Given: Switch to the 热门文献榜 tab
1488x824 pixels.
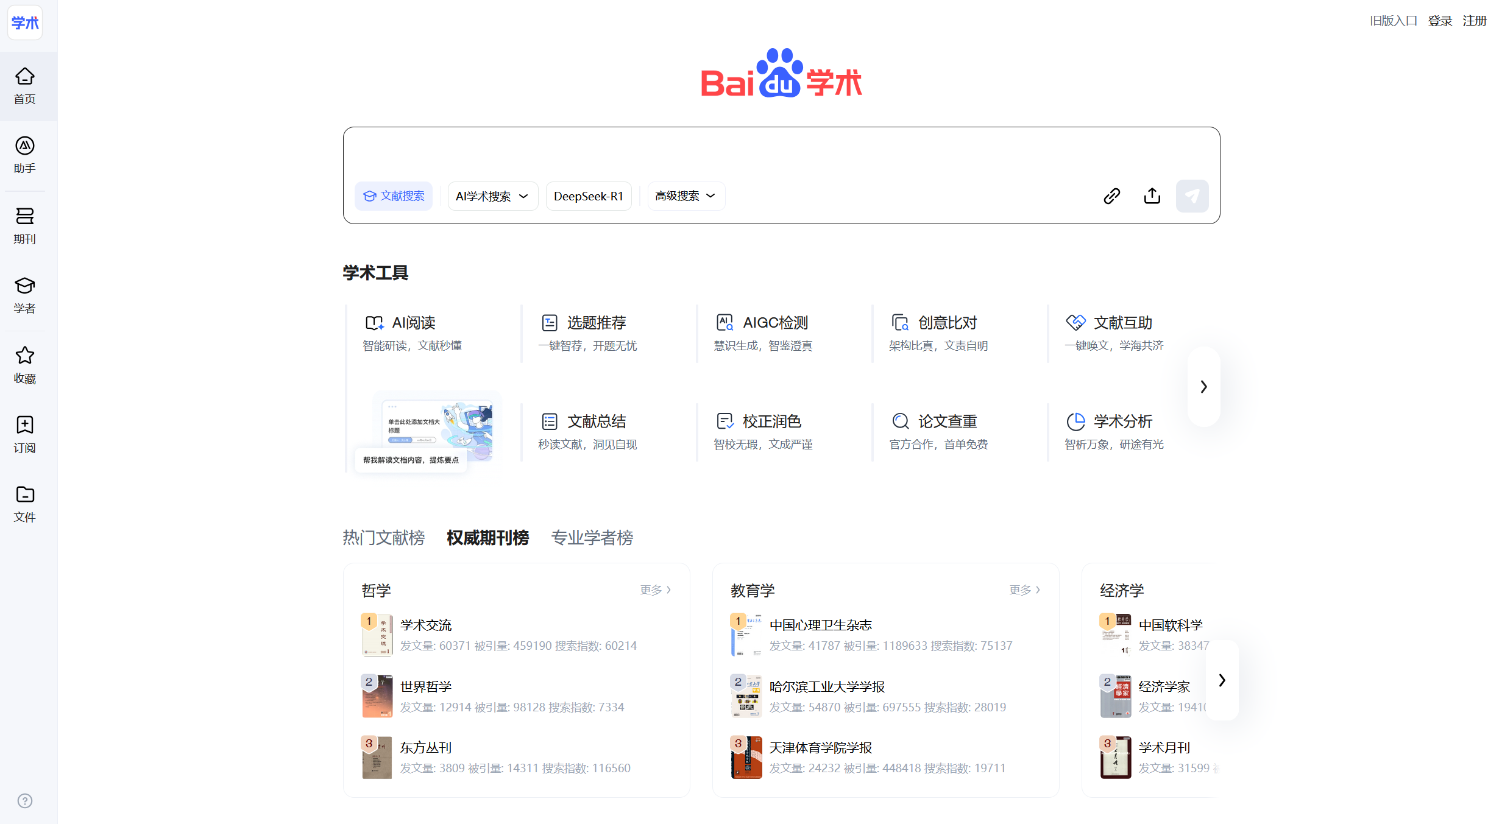Looking at the screenshot, I should tap(383, 537).
